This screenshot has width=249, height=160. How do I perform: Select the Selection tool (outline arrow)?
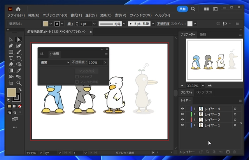(11, 39)
